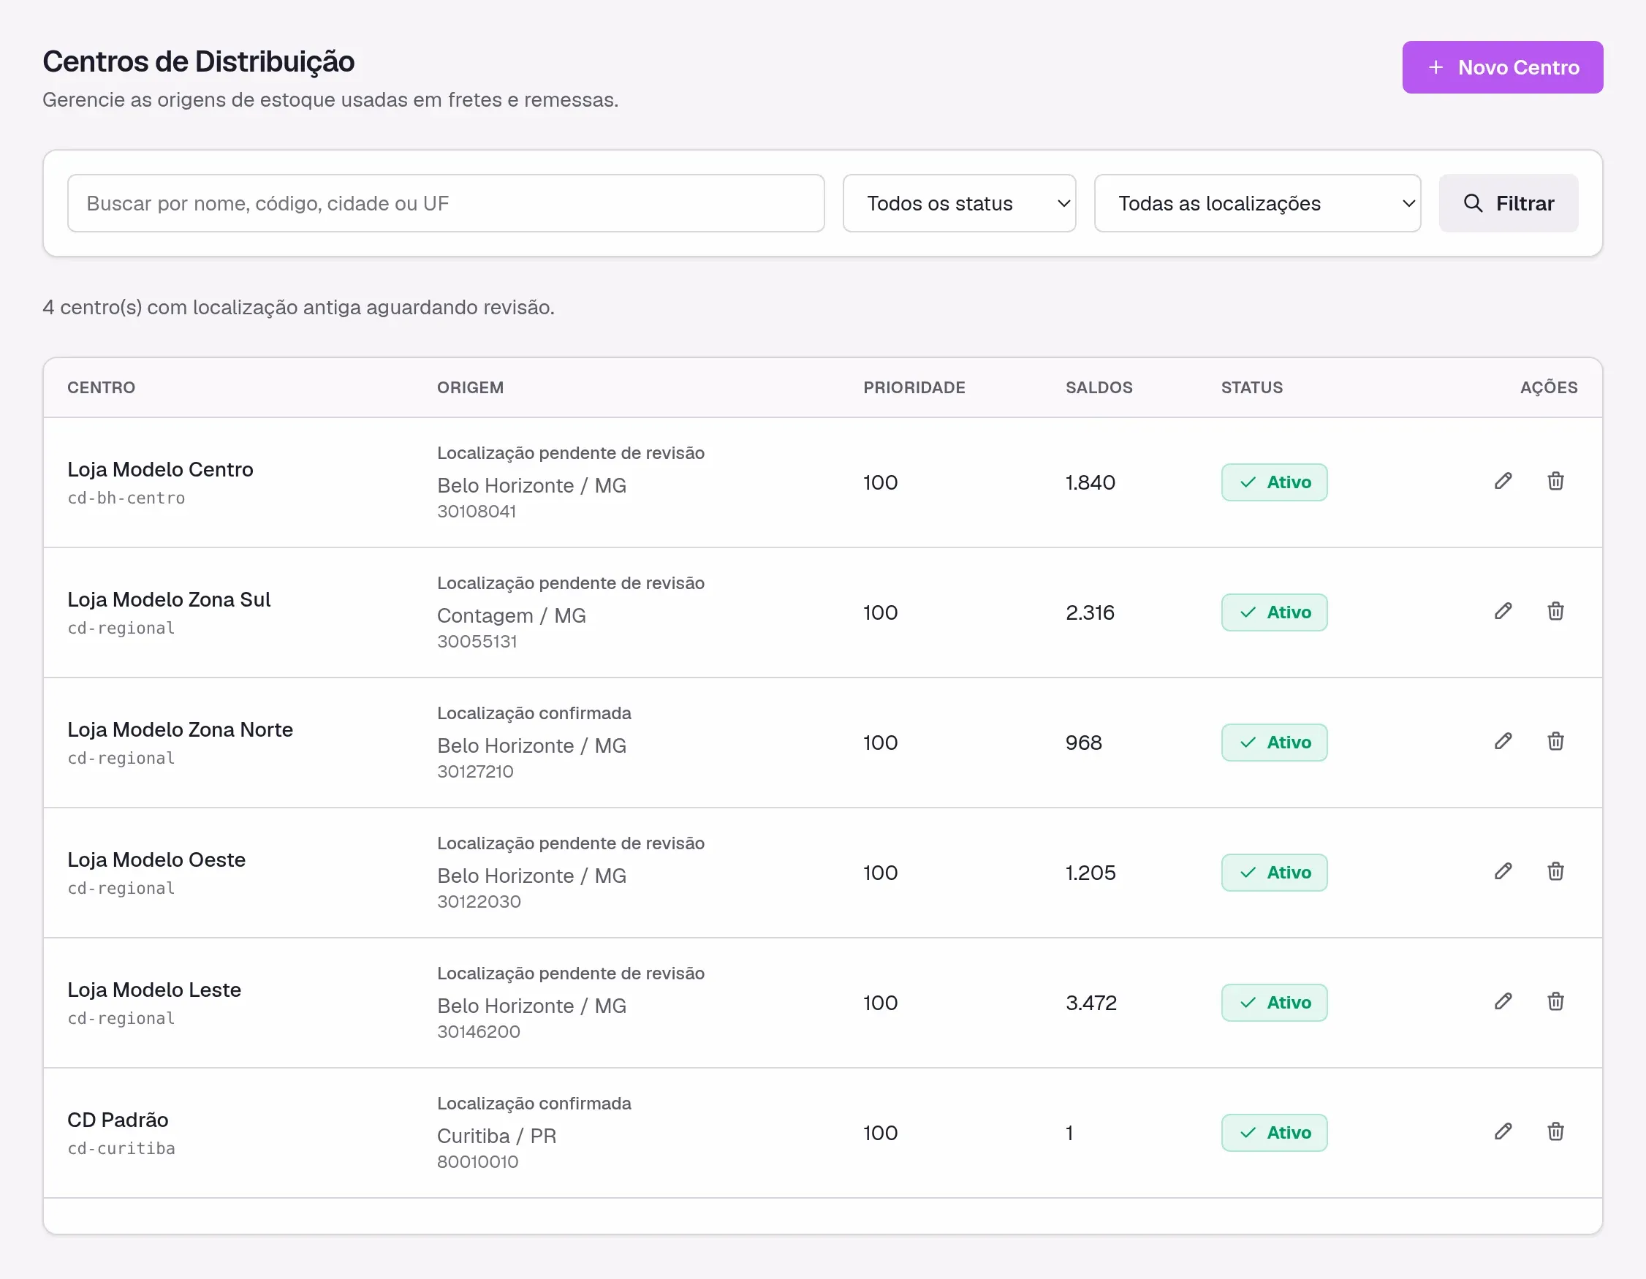Edit Loja Modelo Centro with pencil icon
The image size is (1646, 1279).
(1503, 482)
